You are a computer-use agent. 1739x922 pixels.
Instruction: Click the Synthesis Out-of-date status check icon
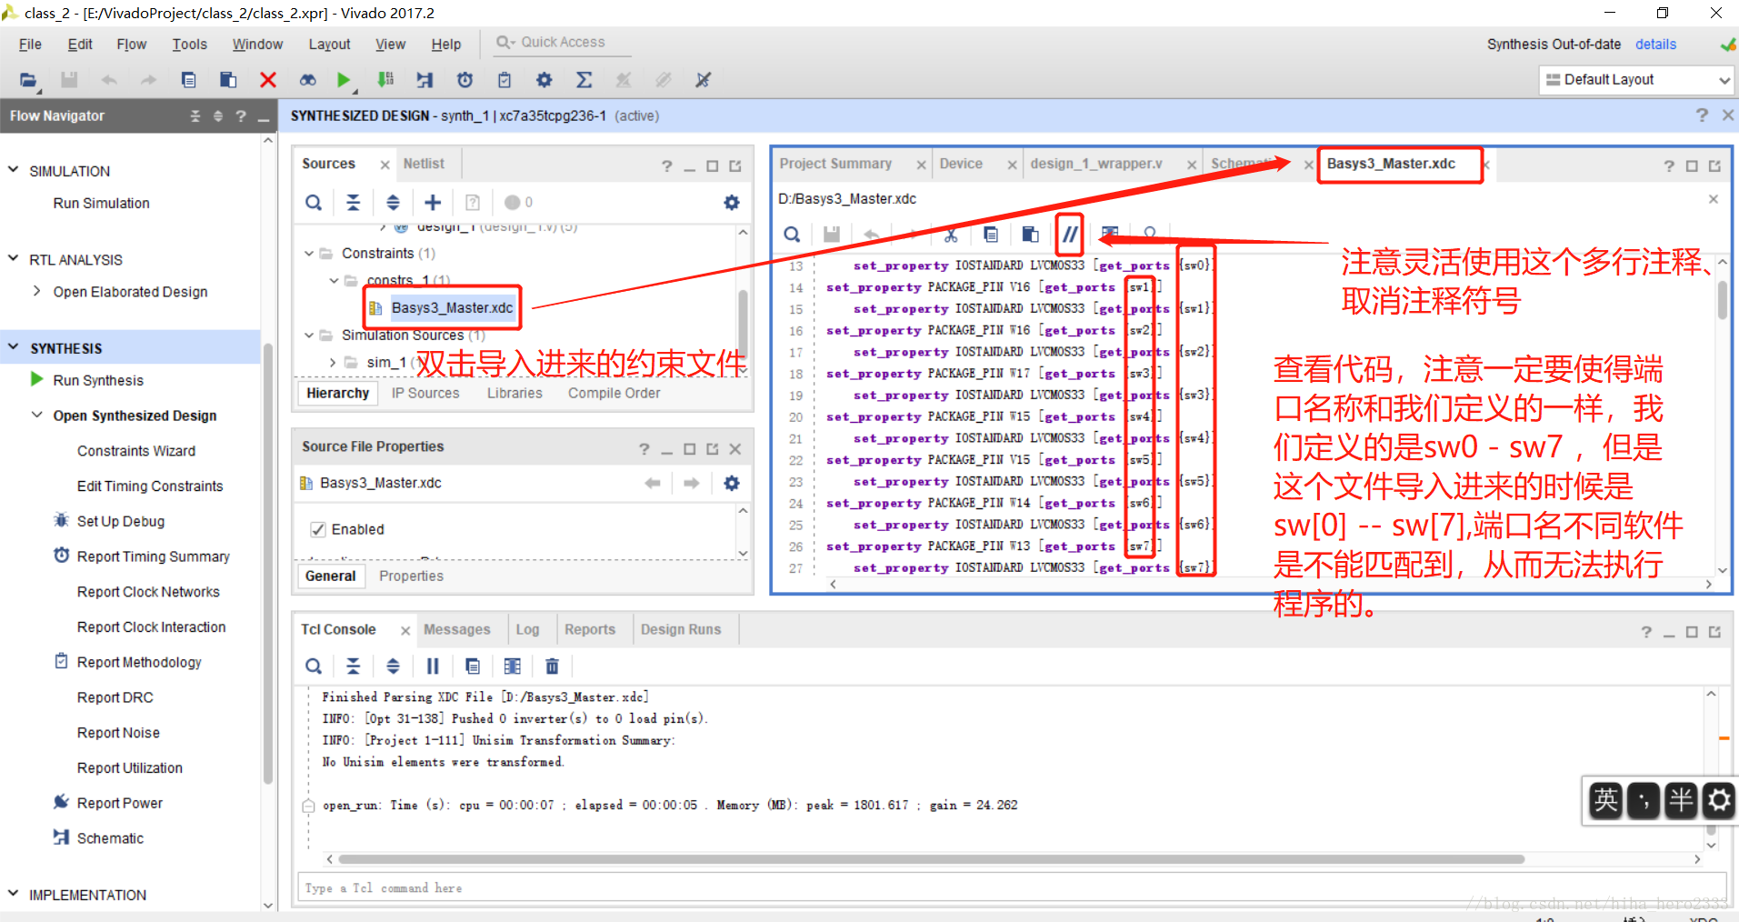(1728, 45)
